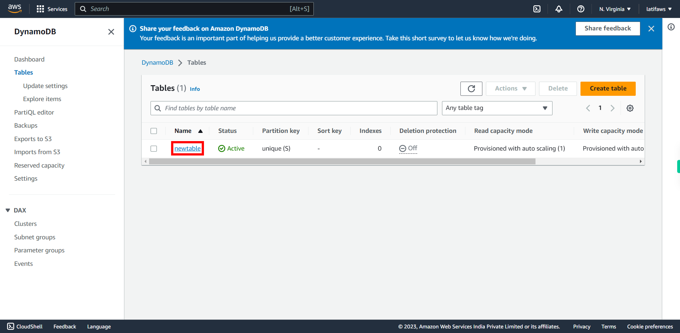Open Backups page
680x333 pixels.
pos(26,125)
